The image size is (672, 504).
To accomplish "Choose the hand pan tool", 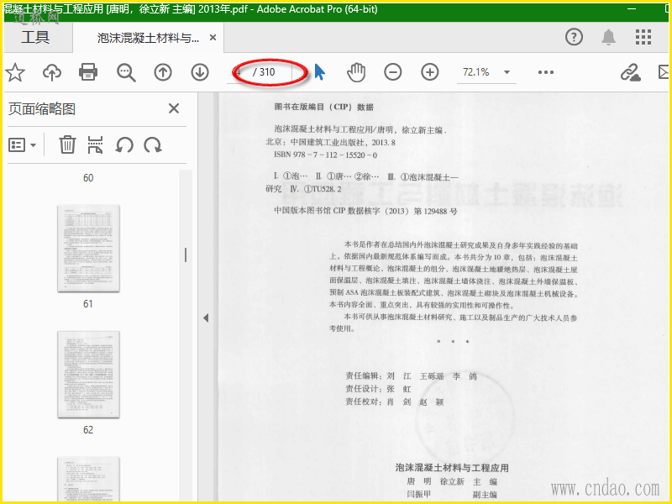I will [356, 72].
